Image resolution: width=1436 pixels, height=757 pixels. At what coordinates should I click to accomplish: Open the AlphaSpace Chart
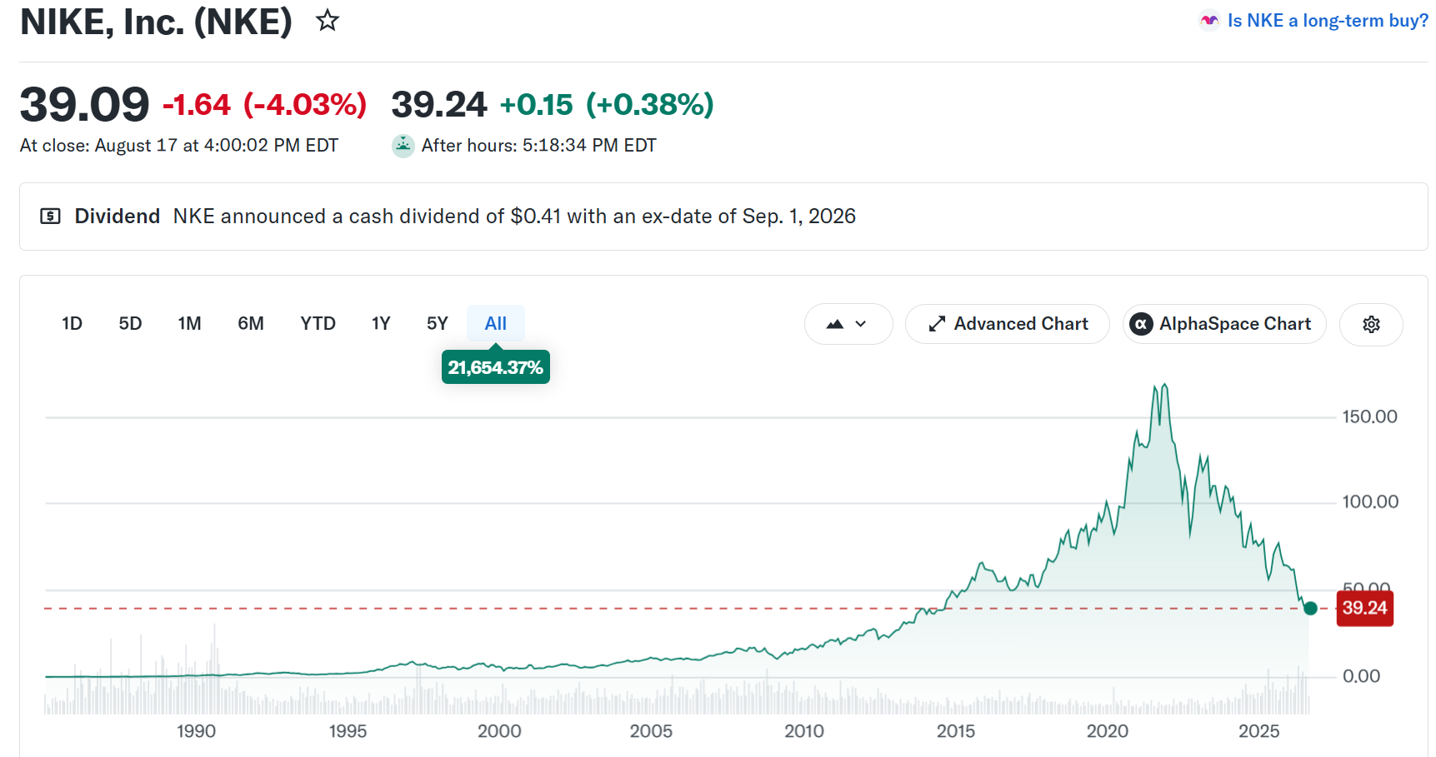tap(1224, 324)
